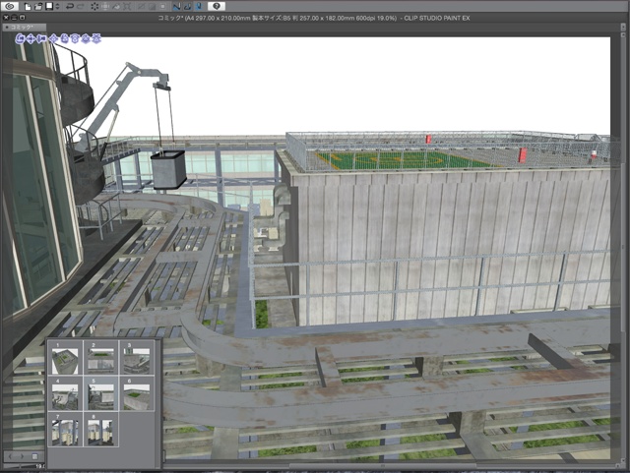Choose the highlighted camera preset 5
This screenshot has height=473, width=630.
pos(99,395)
